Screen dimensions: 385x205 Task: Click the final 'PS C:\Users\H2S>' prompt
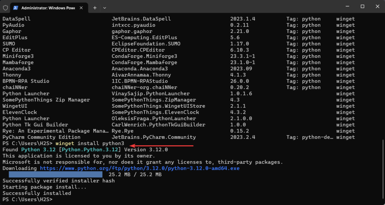pos(27,200)
